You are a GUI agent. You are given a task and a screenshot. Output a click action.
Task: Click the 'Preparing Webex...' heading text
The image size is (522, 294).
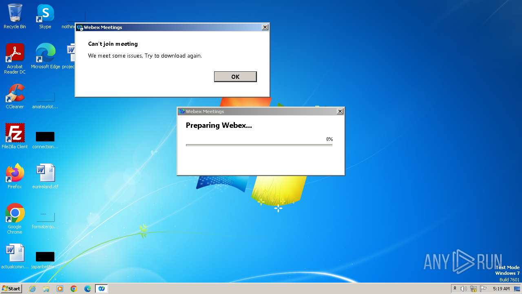(219, 125)
